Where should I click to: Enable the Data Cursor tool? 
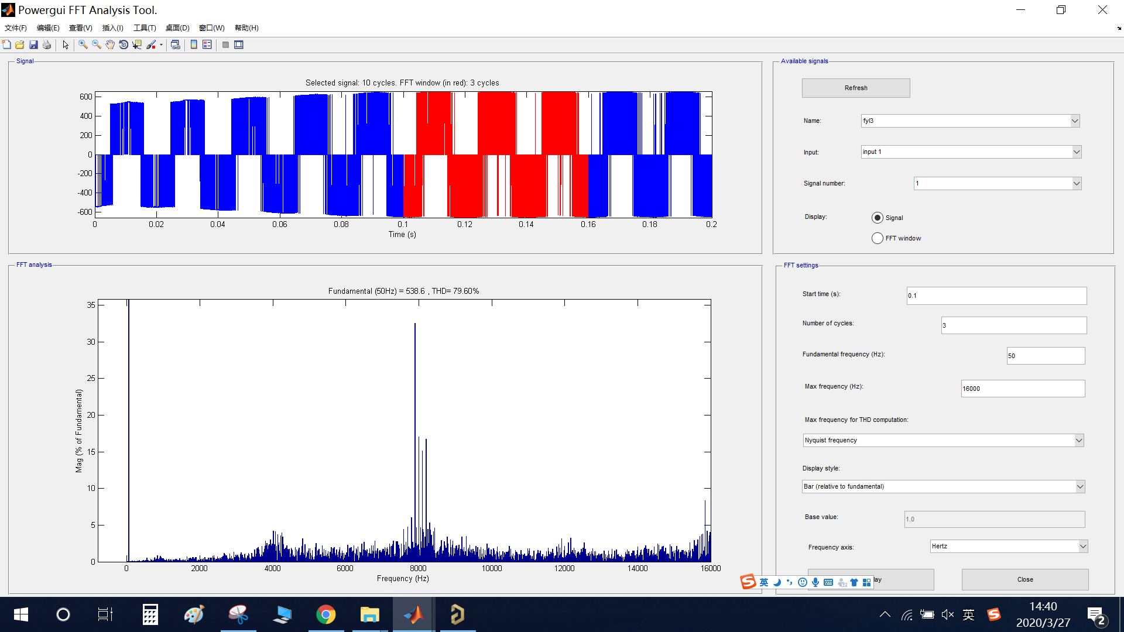coord(137,44)
